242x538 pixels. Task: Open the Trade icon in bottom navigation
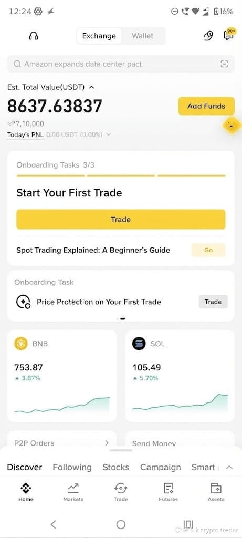[x=121, y=488]
